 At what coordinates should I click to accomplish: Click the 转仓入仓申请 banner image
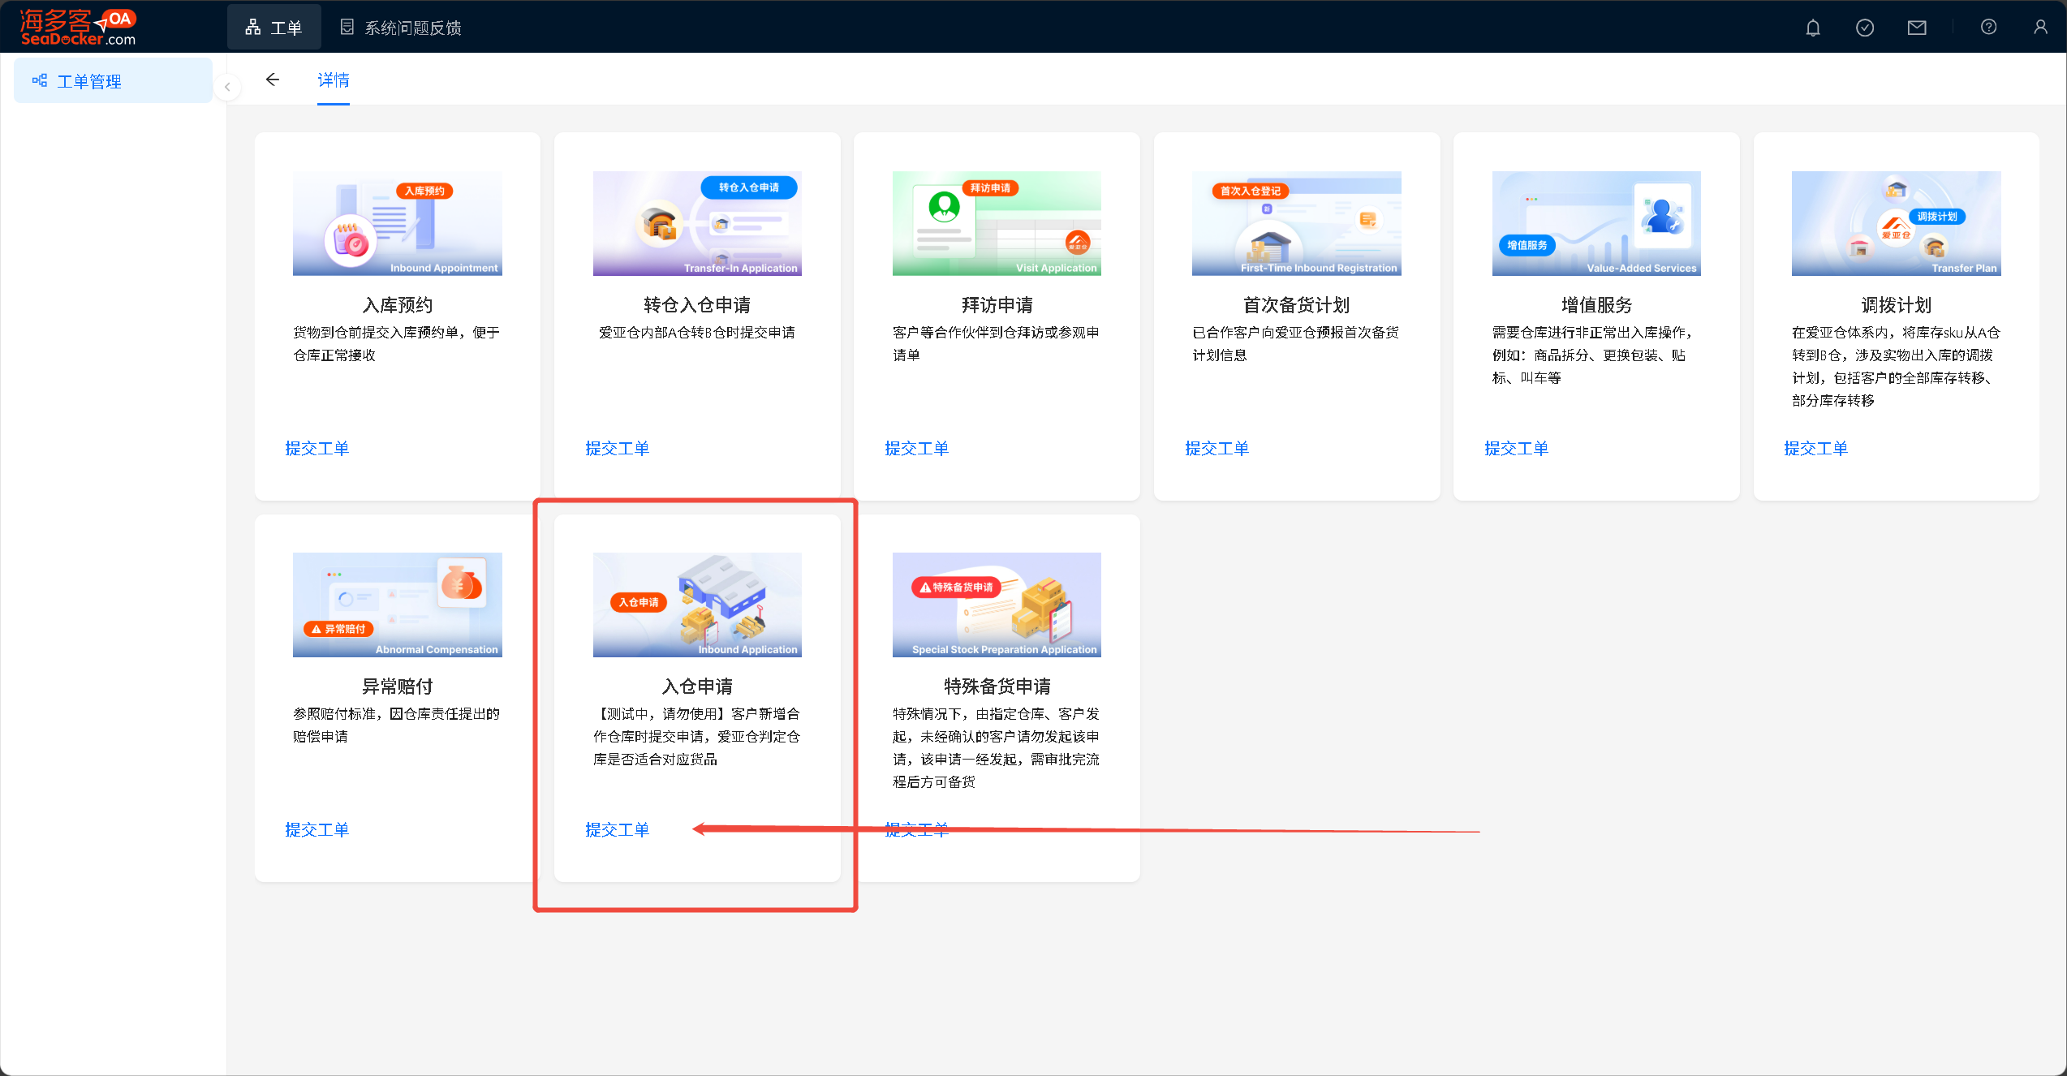pyautogui.click(x=697, y=223)
